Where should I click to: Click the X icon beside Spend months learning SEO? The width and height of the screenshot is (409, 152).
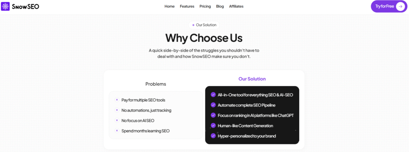pyautogui.click(x=117, y=130)
